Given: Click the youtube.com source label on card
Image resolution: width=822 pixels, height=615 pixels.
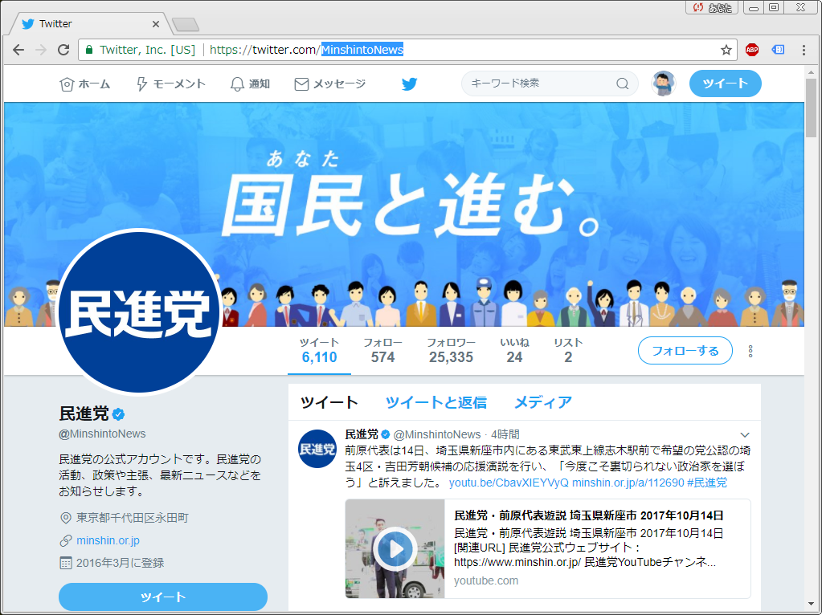Looking at the screenshot, I should pos(486,580).
